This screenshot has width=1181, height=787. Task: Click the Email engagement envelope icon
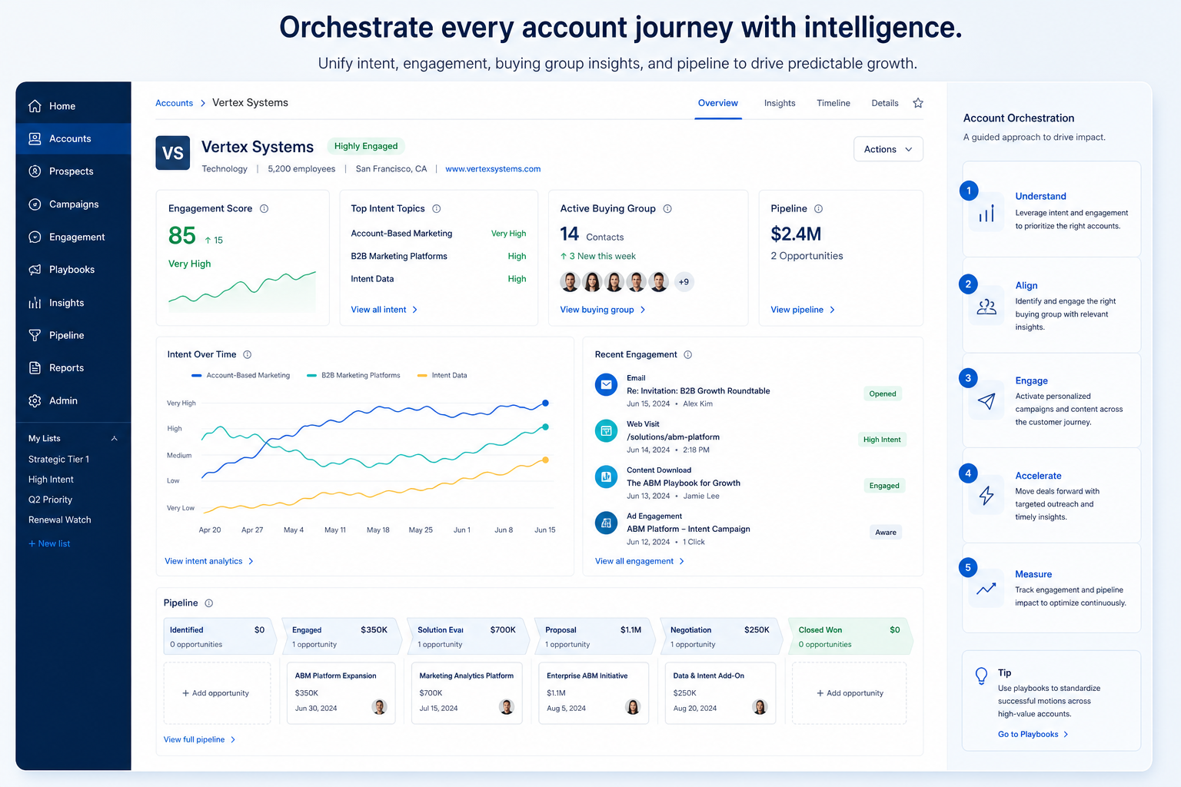point(606,384)
